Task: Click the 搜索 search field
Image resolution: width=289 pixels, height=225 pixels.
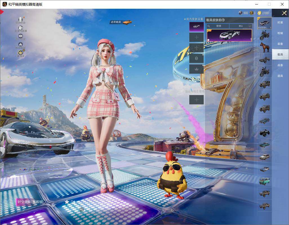Action: tap(218, 26)
